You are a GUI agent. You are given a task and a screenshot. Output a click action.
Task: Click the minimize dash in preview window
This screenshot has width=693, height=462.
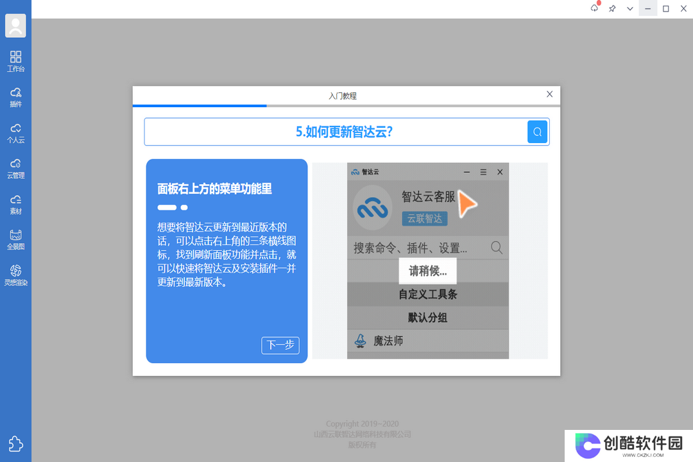coord(466,172)
